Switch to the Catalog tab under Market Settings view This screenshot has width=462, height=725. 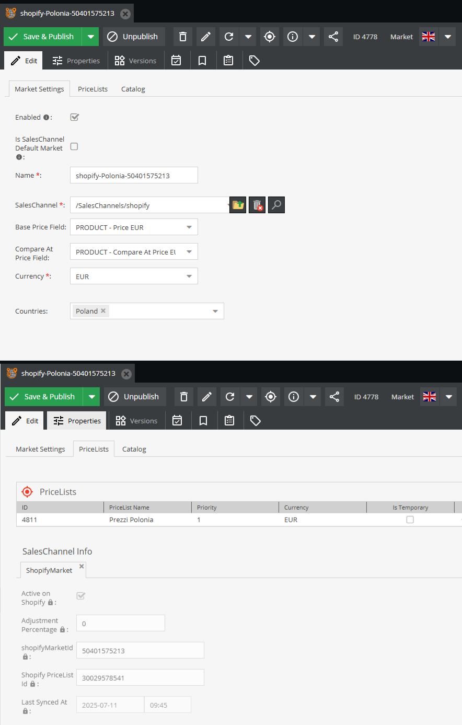tap(133, 89)
